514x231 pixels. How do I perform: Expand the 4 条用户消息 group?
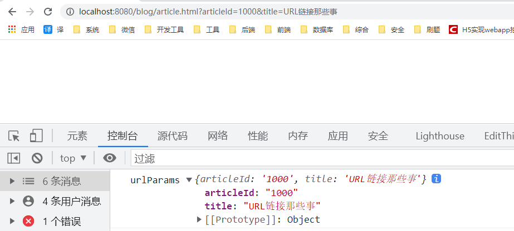[12, 201]
